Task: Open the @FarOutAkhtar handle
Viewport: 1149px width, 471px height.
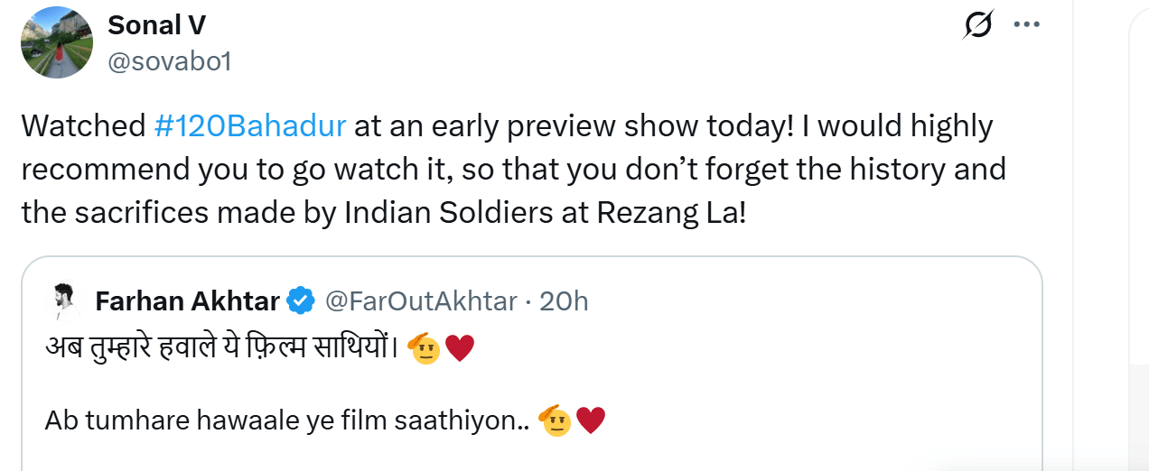Action: [420, 301]
